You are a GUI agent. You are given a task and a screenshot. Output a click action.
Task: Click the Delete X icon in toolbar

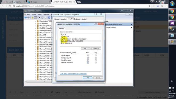tap(39, 18)
